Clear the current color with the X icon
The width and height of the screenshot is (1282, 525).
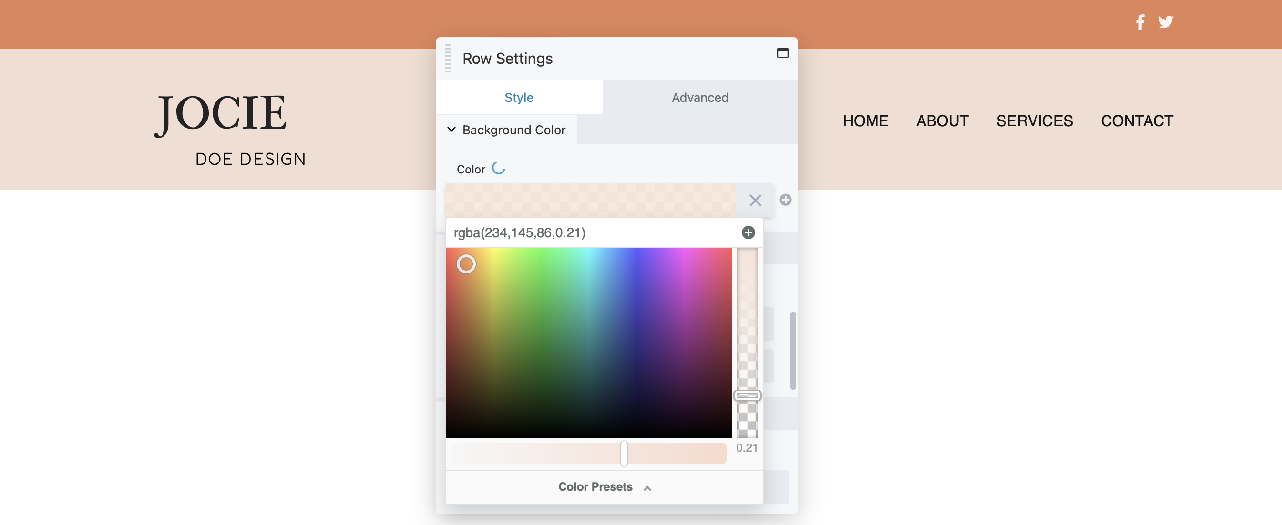click(x=755, y=201)
